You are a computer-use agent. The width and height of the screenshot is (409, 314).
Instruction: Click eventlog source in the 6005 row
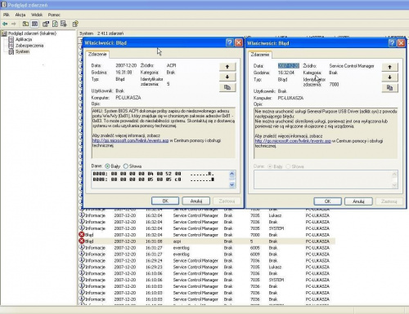tap(181, 248)
